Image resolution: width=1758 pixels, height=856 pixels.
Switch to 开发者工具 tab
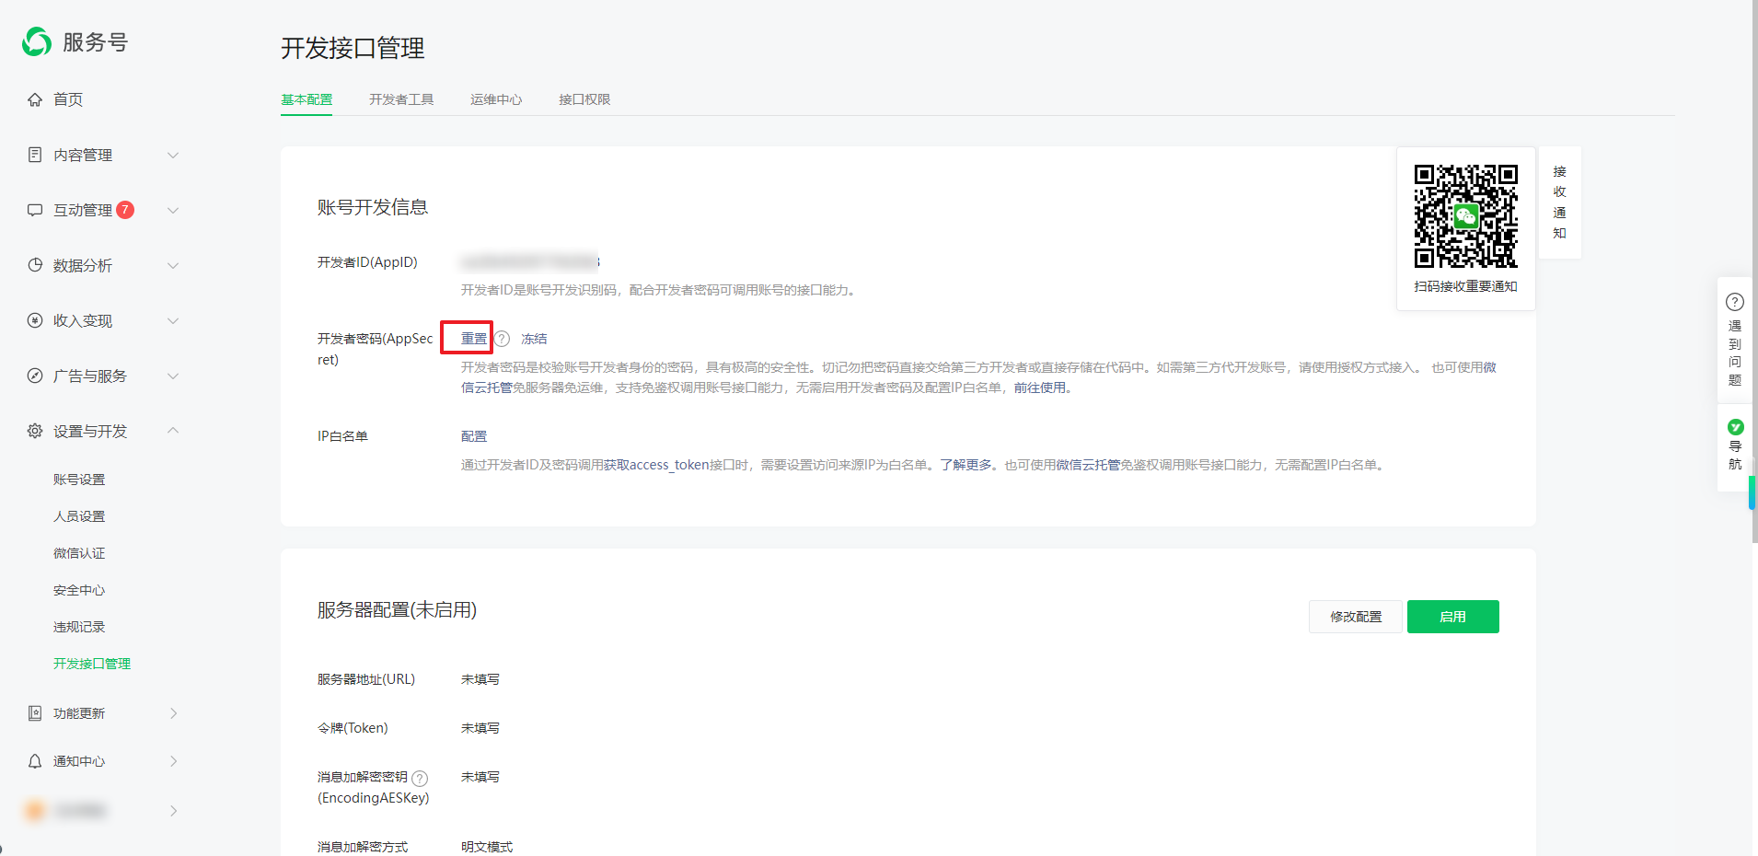tap(401, 99)
